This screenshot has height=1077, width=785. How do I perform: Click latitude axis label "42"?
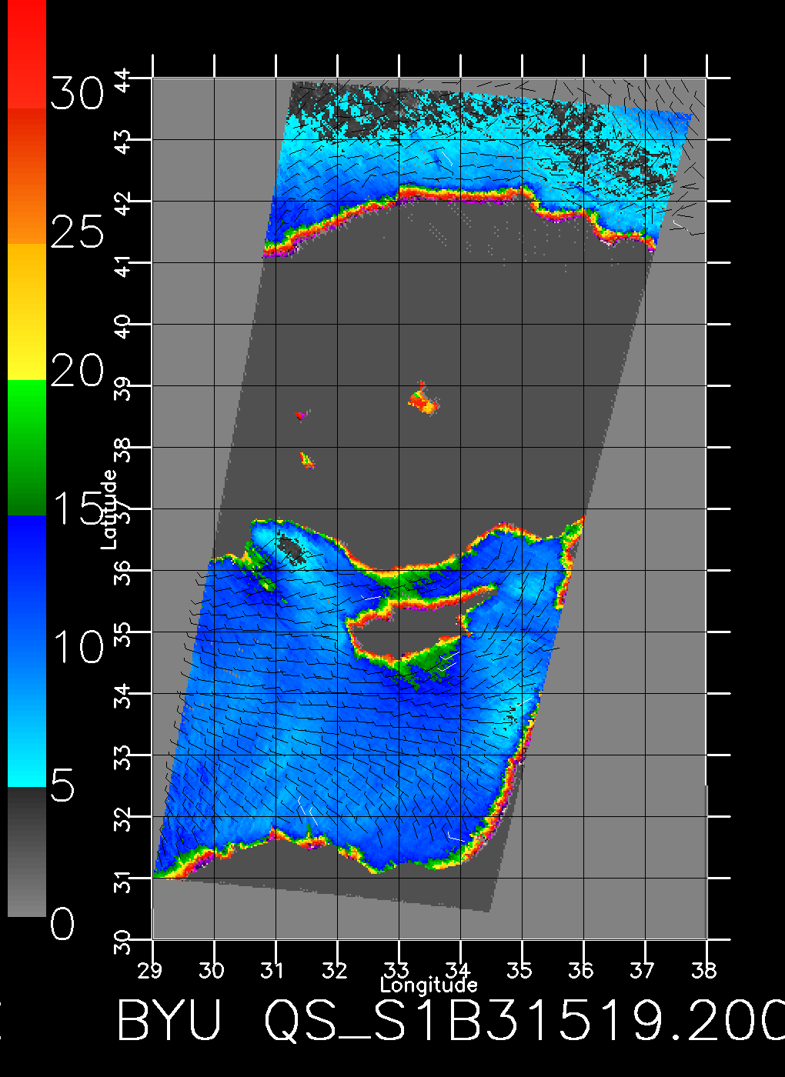[x=123, y=202]
